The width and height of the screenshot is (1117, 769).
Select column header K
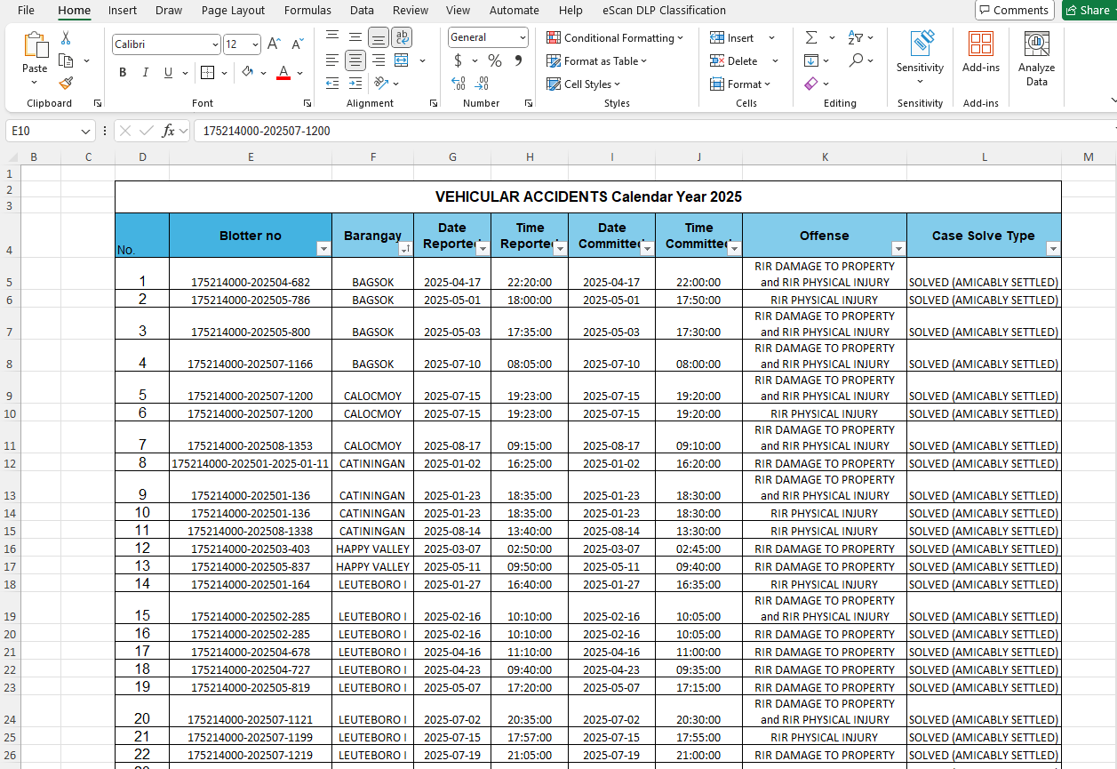tap(825, 157)
